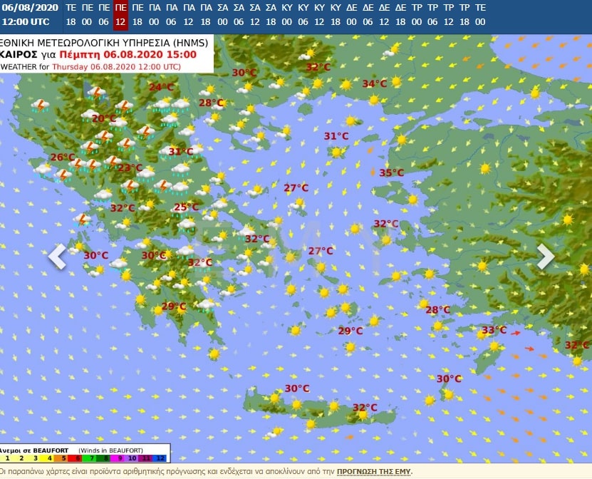Click the sun icon below the 34°C label
This screenshot has height=479, width=592.
tap(373, 101)
